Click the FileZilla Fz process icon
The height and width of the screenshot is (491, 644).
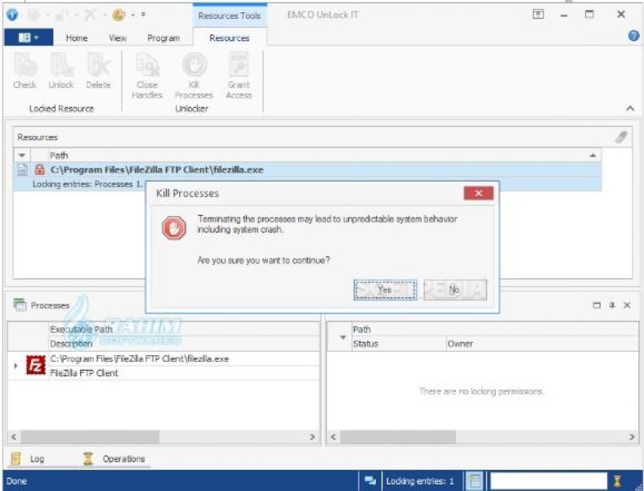pos(36,365)
